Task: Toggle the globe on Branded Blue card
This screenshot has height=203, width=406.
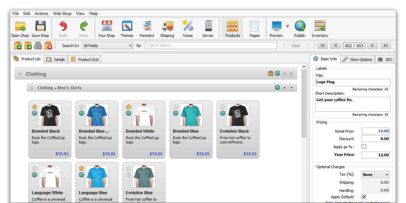Action: coord(176,113)
